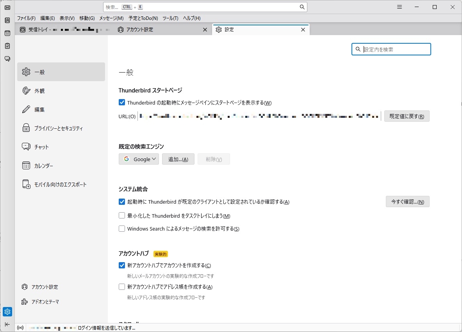Open the Chat space icon in left toolbar
This screenshot has width=462, height=332.
click(7, 59)
